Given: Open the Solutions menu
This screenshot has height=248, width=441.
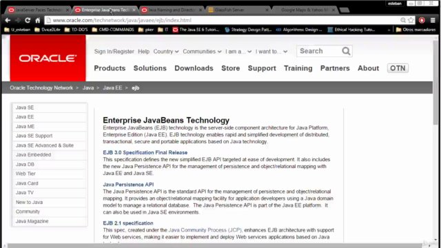Looking at the screenshot, I should [150, 68].
